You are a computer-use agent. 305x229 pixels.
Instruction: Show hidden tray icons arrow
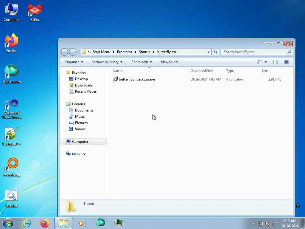click(253, 223)
